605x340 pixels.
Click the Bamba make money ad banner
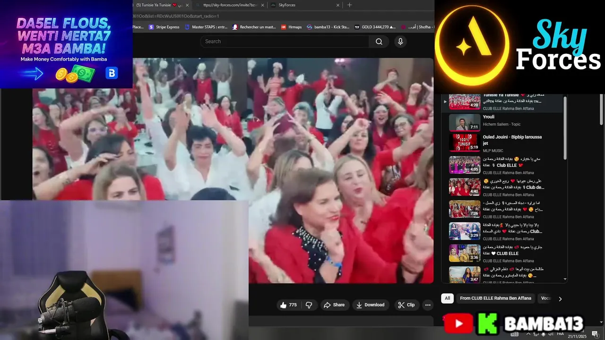(x=66, y=44)
